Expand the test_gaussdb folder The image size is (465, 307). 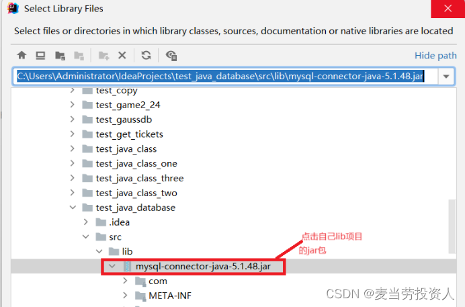(73, 119)
